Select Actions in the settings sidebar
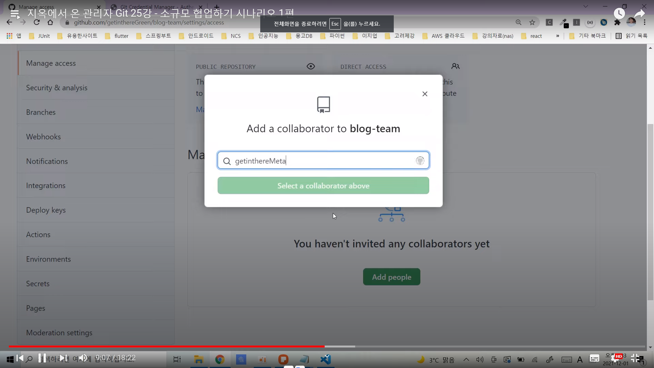Viewport: 654px width, 368px height. tap(96, 234)
